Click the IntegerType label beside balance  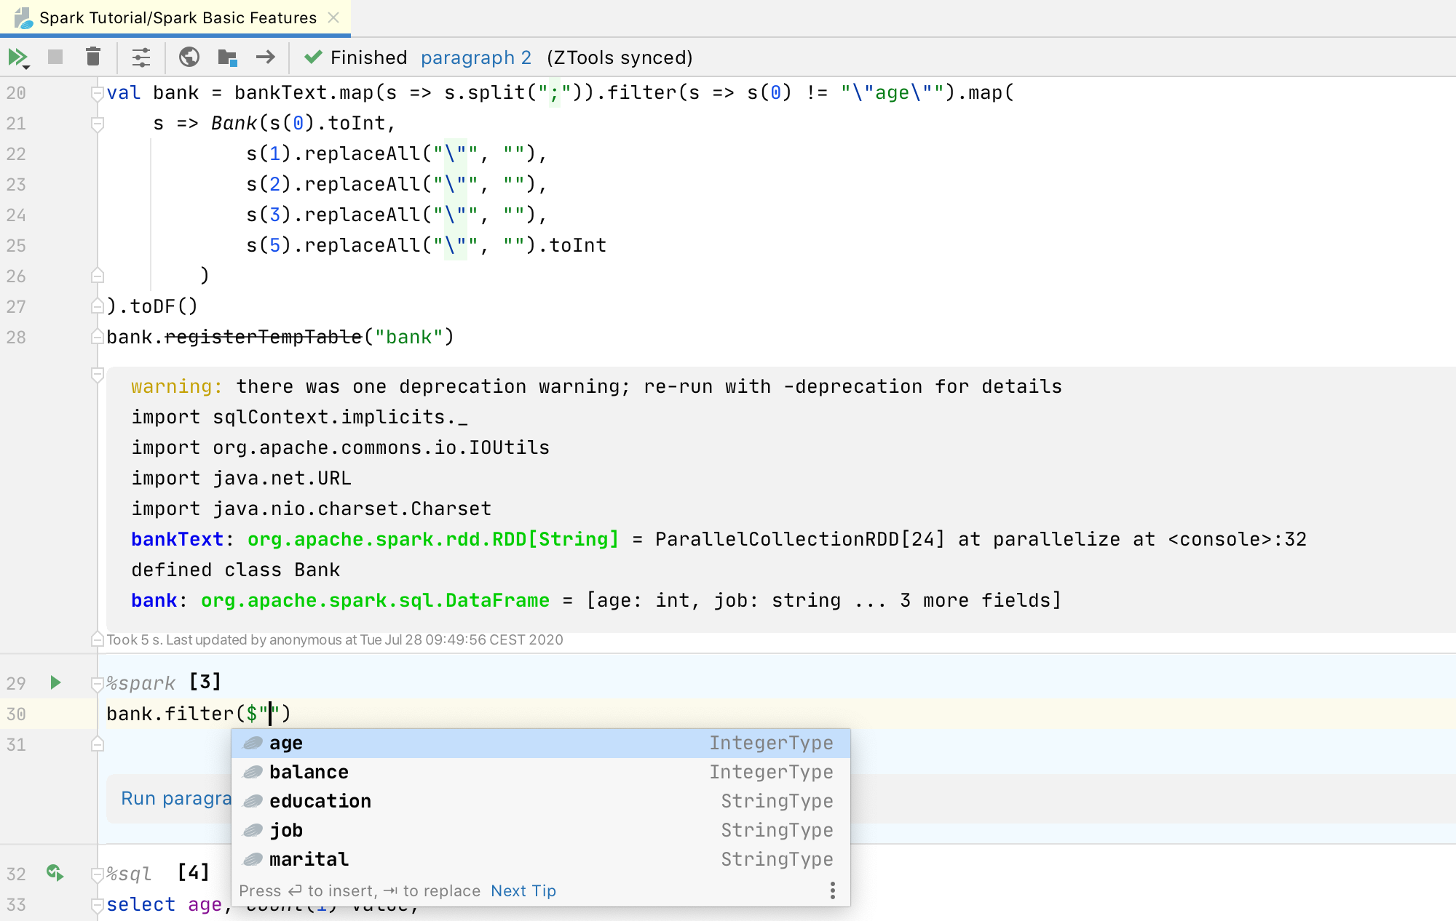pos(772,772)
